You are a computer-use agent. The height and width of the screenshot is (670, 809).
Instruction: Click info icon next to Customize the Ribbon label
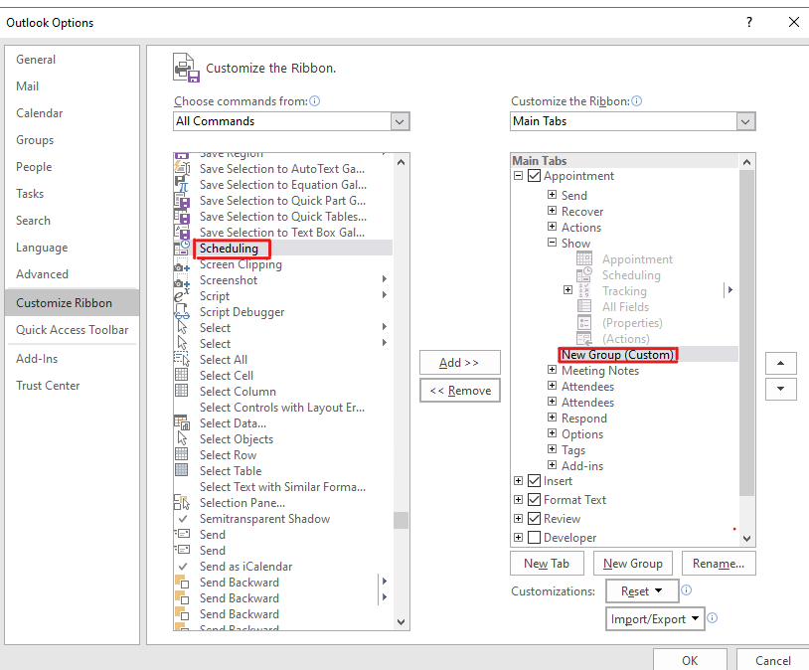click(x=637, y=101)
